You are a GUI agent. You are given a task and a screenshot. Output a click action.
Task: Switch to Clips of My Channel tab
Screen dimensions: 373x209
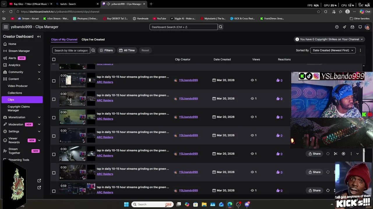click(x=64, y=39)
